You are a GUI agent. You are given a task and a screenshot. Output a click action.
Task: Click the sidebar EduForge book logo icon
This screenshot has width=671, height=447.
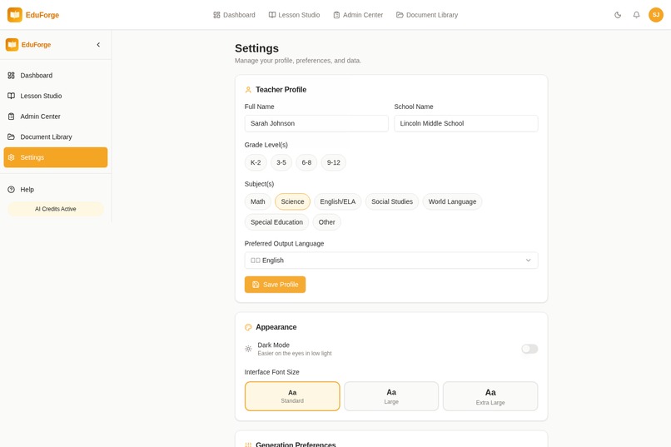(x=12, y=44)
